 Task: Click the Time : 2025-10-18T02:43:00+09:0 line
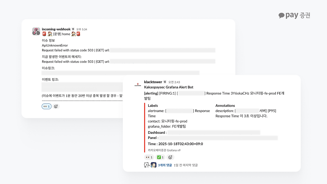point(176,144)
